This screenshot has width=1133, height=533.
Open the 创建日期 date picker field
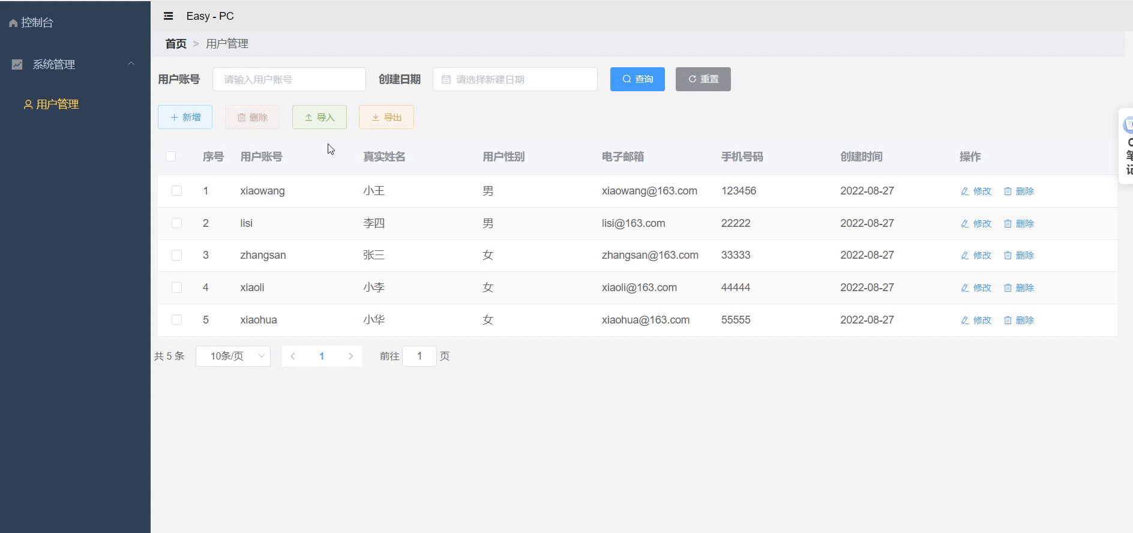[x=515, y=79]
